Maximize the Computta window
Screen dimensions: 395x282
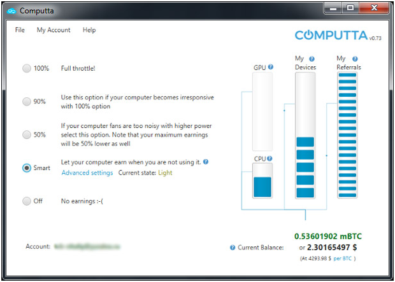point(350,8)
